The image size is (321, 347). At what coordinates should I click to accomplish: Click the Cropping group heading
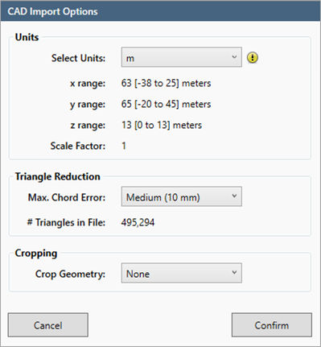(36, 253)
